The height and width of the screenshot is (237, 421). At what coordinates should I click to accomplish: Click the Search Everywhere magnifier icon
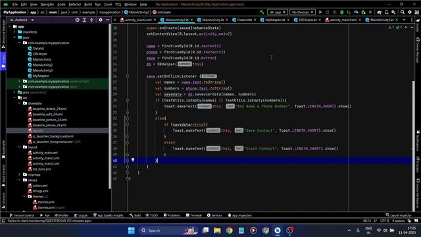[403, 12]
